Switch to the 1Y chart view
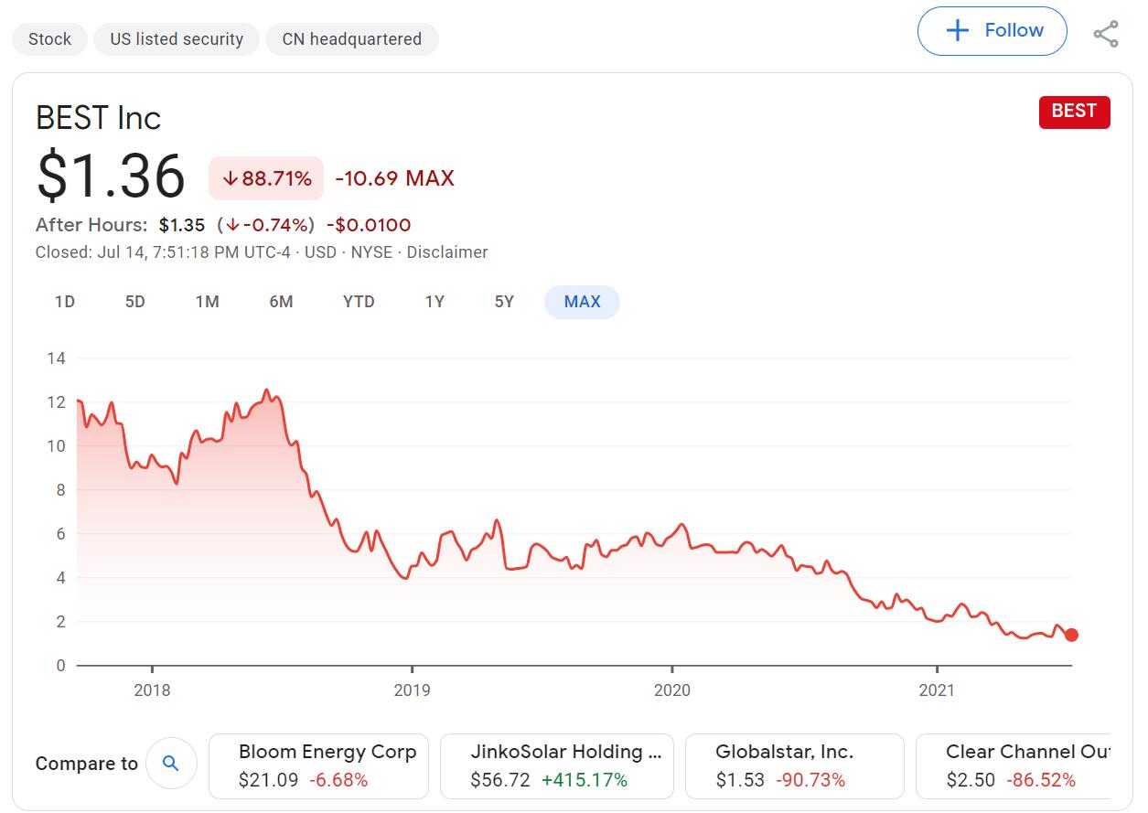 435,302
